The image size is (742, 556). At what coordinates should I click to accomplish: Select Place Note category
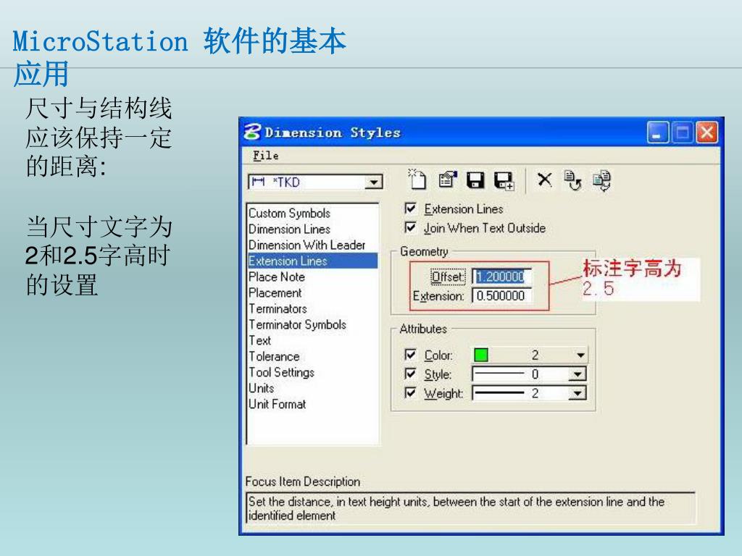click(313, 277)
